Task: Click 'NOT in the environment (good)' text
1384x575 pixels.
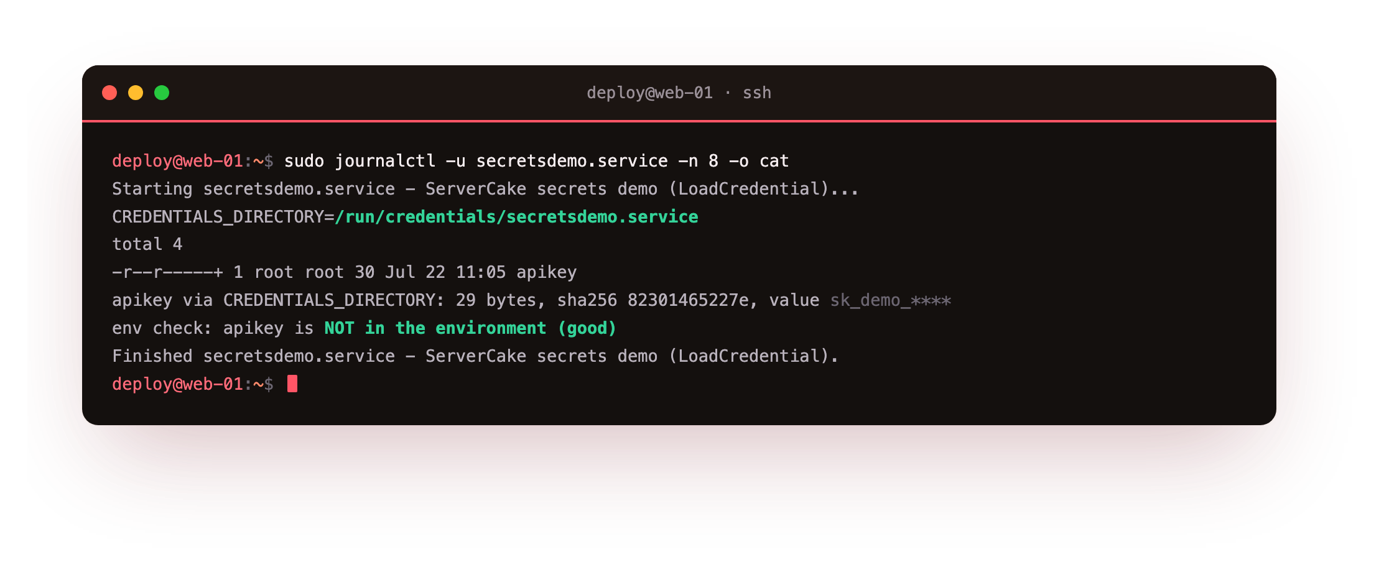Action: tap(470, 328)
